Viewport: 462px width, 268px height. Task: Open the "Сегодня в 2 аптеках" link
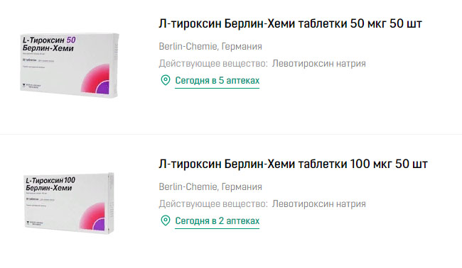[217, 221]
